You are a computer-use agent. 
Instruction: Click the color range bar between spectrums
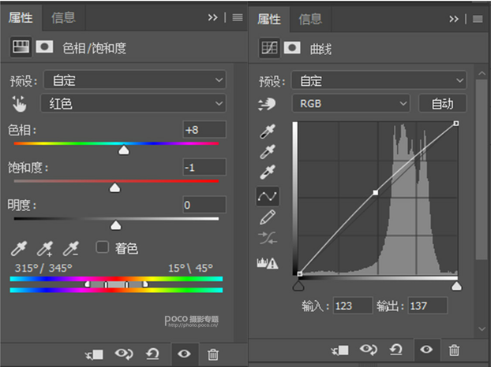[x=116, y=284]
